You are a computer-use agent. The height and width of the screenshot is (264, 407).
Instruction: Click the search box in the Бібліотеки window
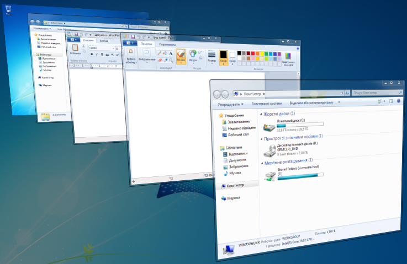149,27
